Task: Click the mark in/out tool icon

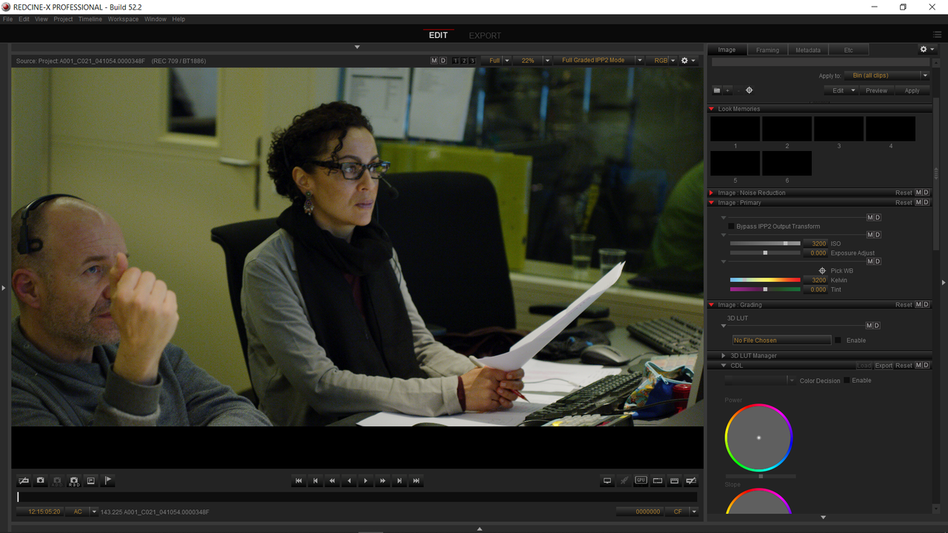Action: pyautogui.click(x=24, y=480)
